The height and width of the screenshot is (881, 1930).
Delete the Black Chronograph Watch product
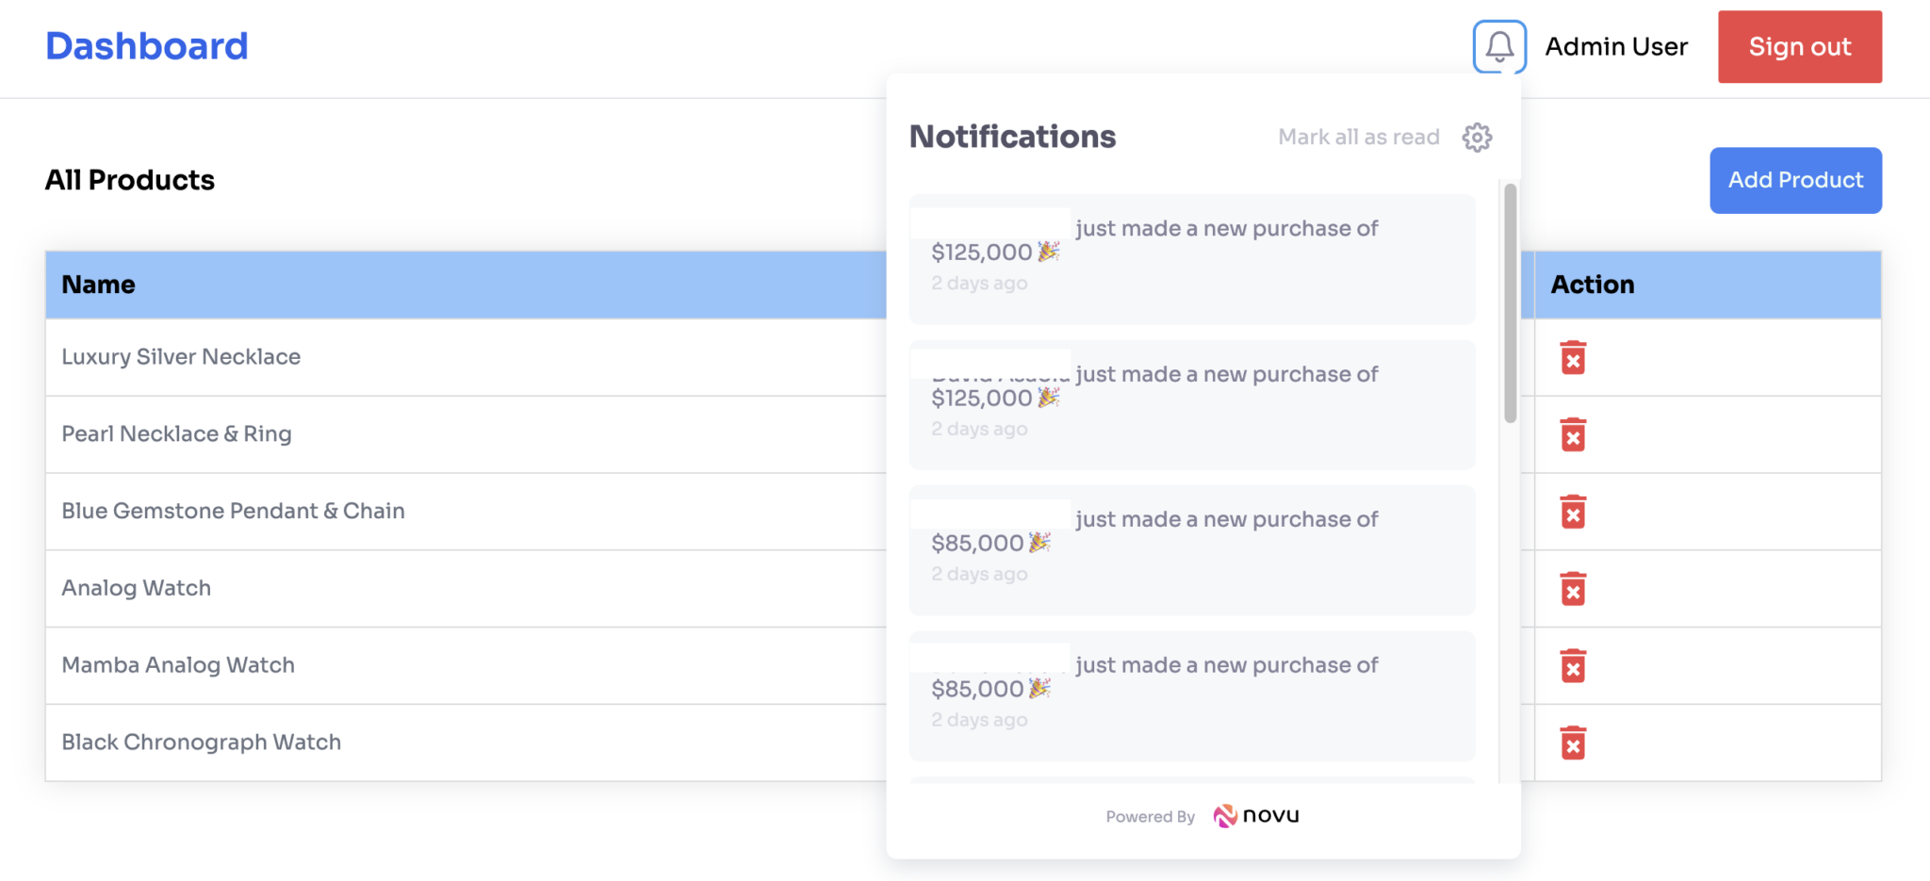1574,742
